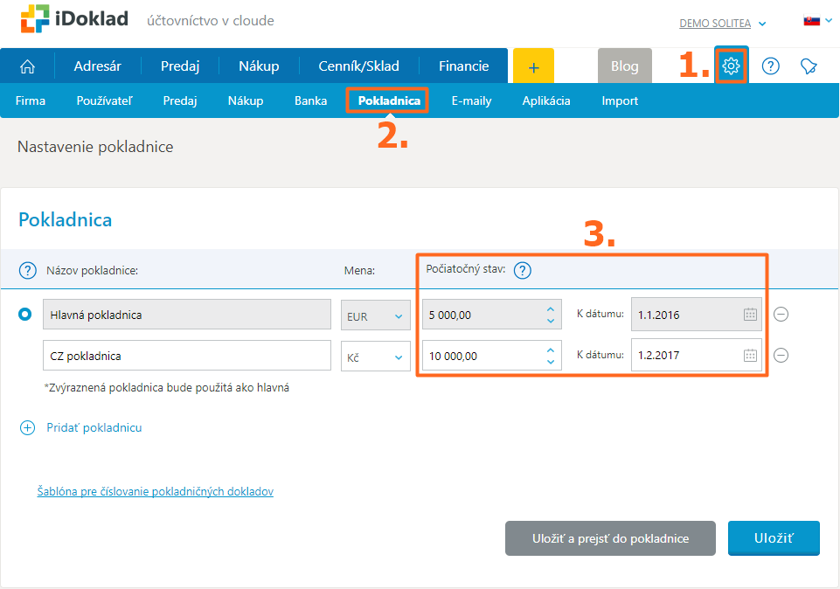Select Hlavná pokladnica as main radio button
840x589 pixels.
coord(24,315)
